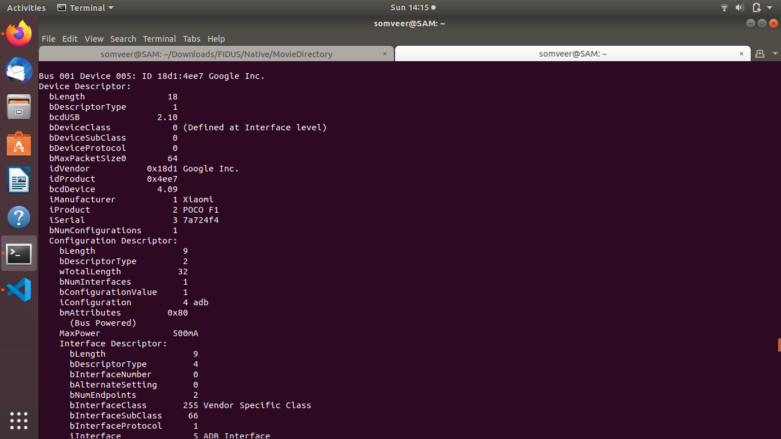The height and width of the screenshot is (439, 781).
Task: Launch LibreOffice Writer from the dock
Action: point(19,180)
